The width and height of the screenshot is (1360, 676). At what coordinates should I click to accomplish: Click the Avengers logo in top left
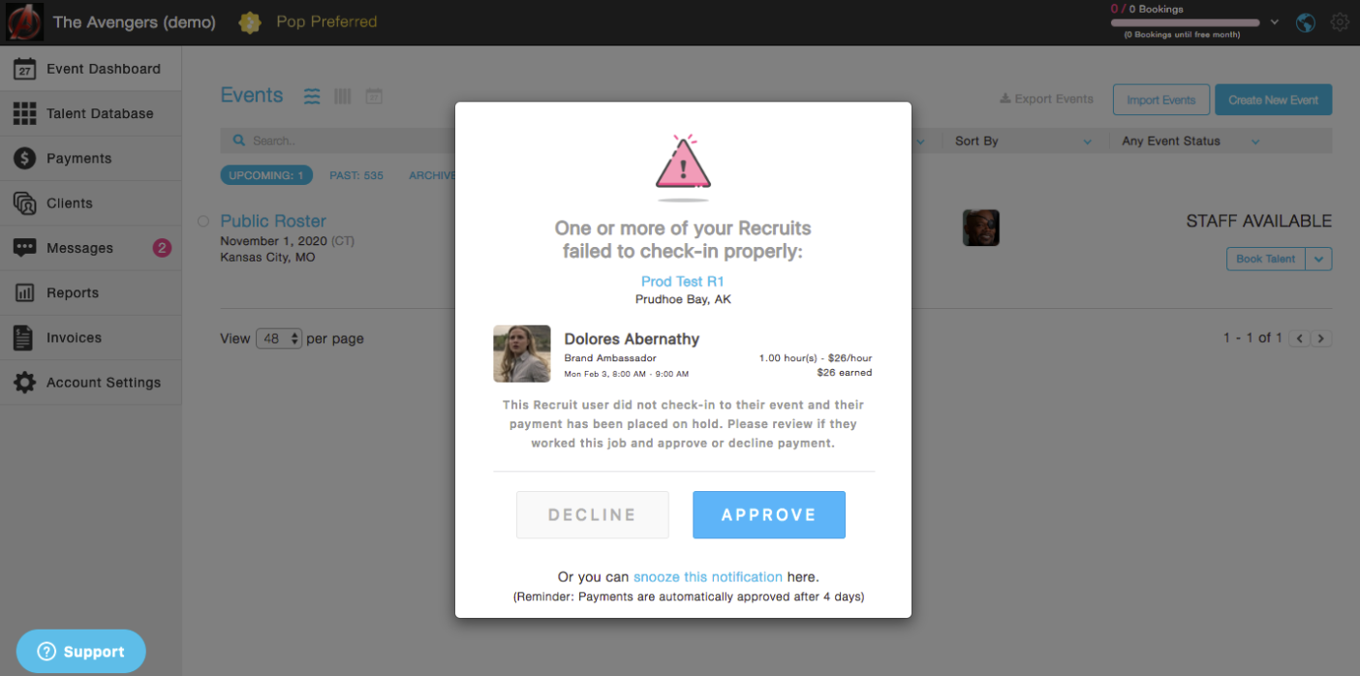coord(24,22)
